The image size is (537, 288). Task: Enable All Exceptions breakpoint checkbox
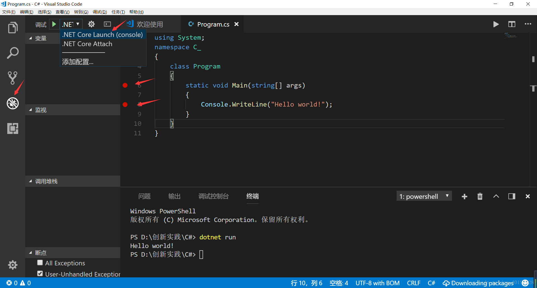tap(40, 263)
